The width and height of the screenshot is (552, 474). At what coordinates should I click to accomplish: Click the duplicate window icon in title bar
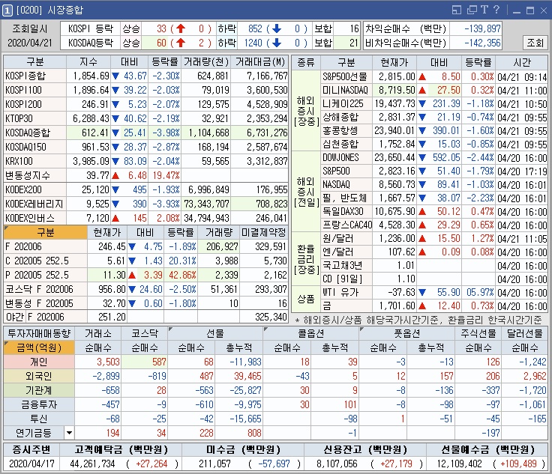pyautogui.click(x=472, y=10)
